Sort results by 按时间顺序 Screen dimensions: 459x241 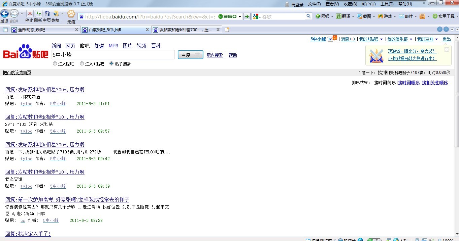409,83
